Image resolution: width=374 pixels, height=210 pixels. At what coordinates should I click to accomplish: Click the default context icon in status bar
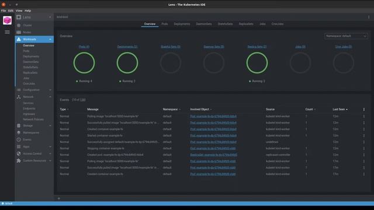(x=3, y=204)
